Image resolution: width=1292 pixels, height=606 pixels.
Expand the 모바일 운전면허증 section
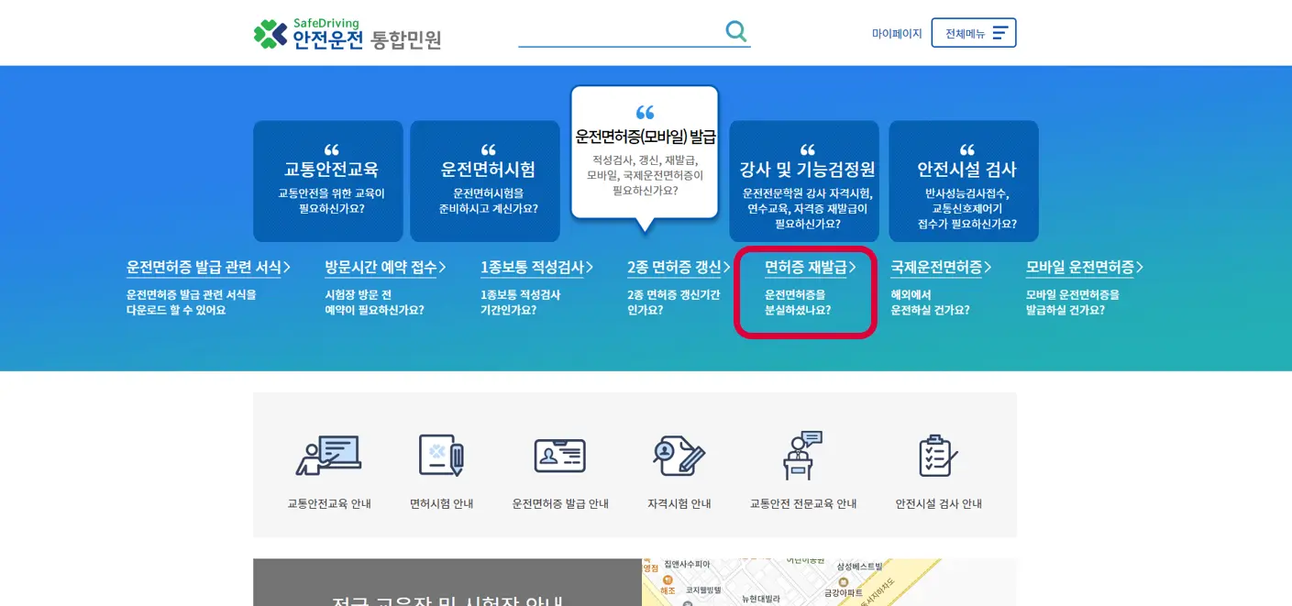(x=1082, y=267)
